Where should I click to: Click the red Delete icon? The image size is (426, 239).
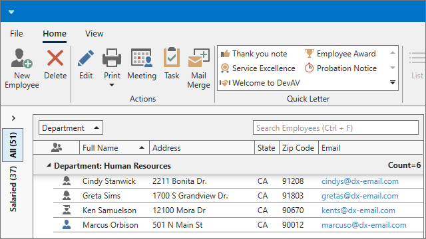pos(55,58)
